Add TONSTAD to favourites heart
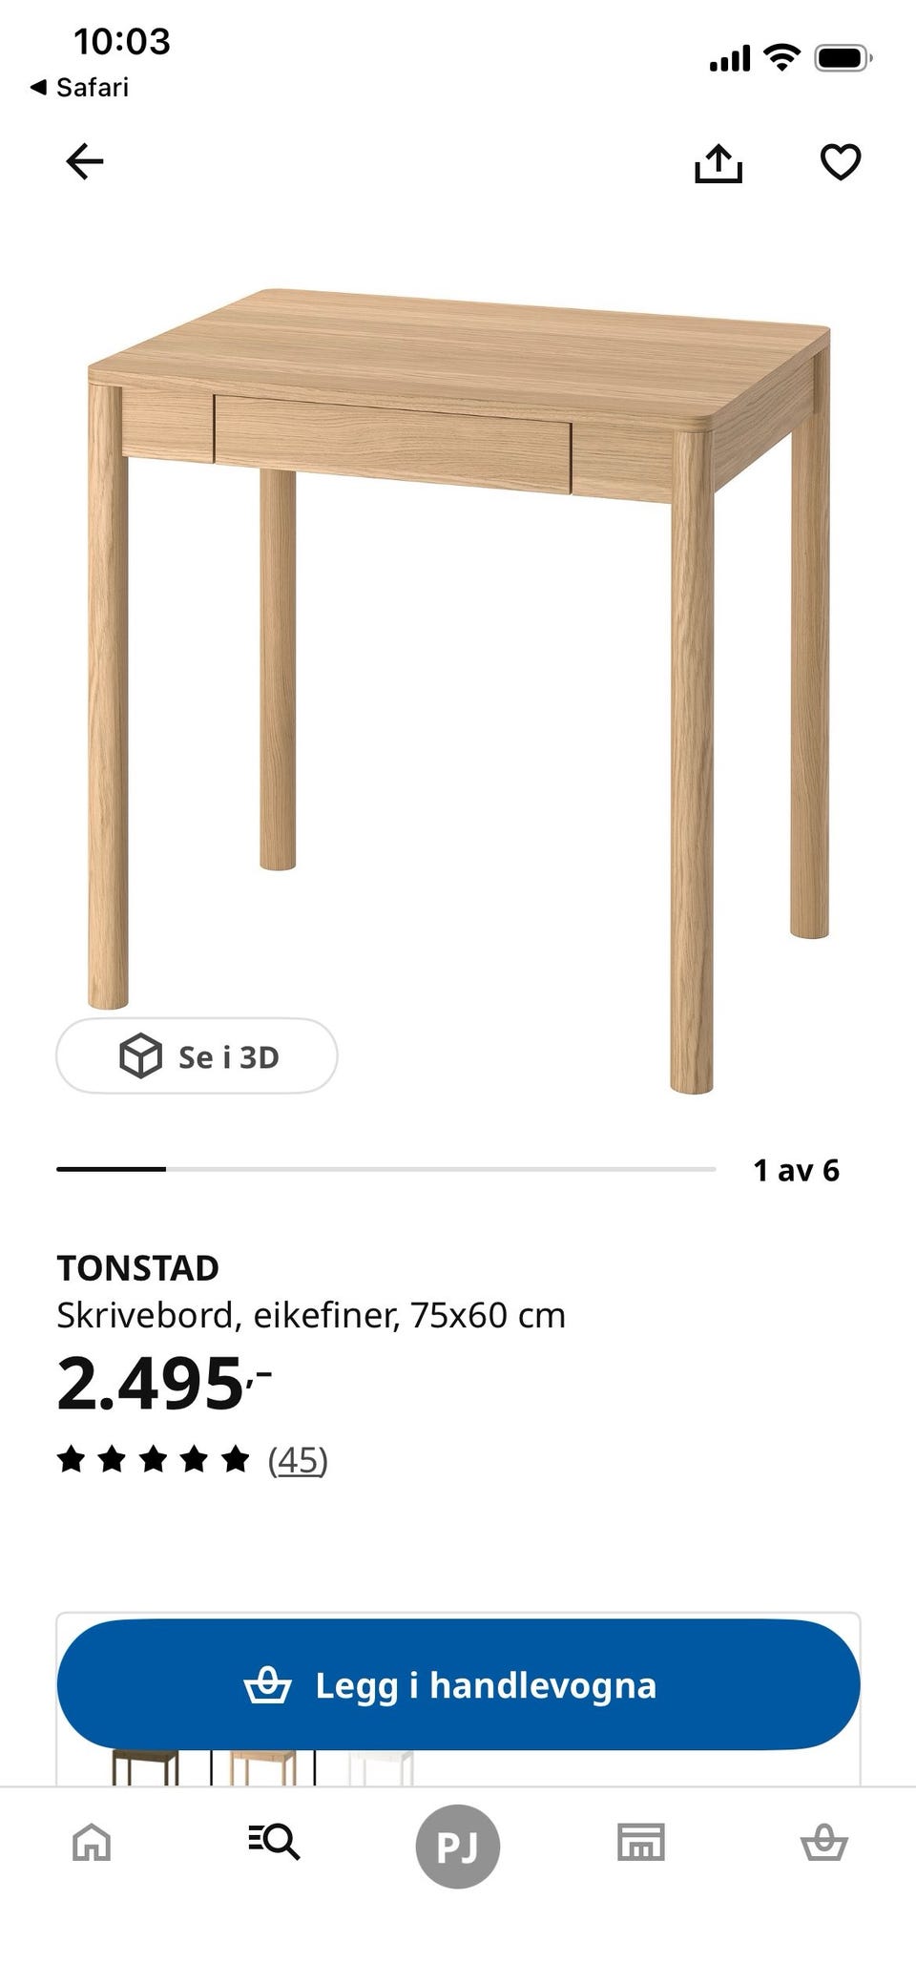Image resolution: width=916 pixels, height=1983 pixels. pos(841,161)
